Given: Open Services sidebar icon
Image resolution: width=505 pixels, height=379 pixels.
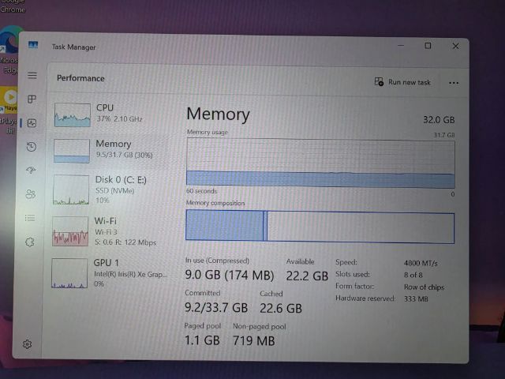Looking at the screenshot, I should pos(30,242).
